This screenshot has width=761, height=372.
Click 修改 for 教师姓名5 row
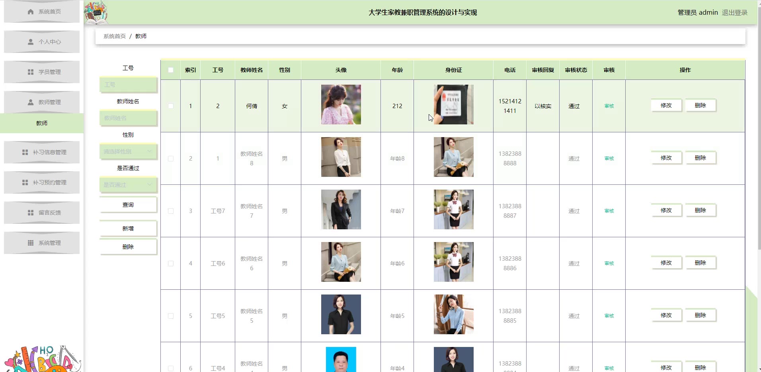(x=666, y=315)
